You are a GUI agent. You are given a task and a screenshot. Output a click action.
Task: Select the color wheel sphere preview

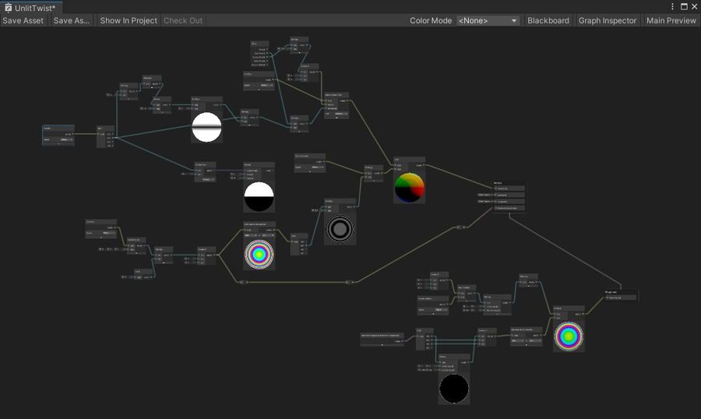click(x=410, y=188)
